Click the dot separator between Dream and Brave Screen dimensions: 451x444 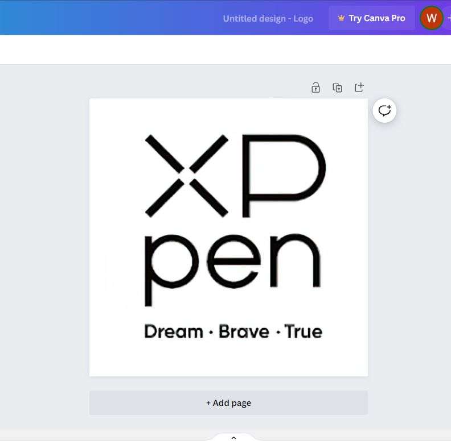point(211,332)
